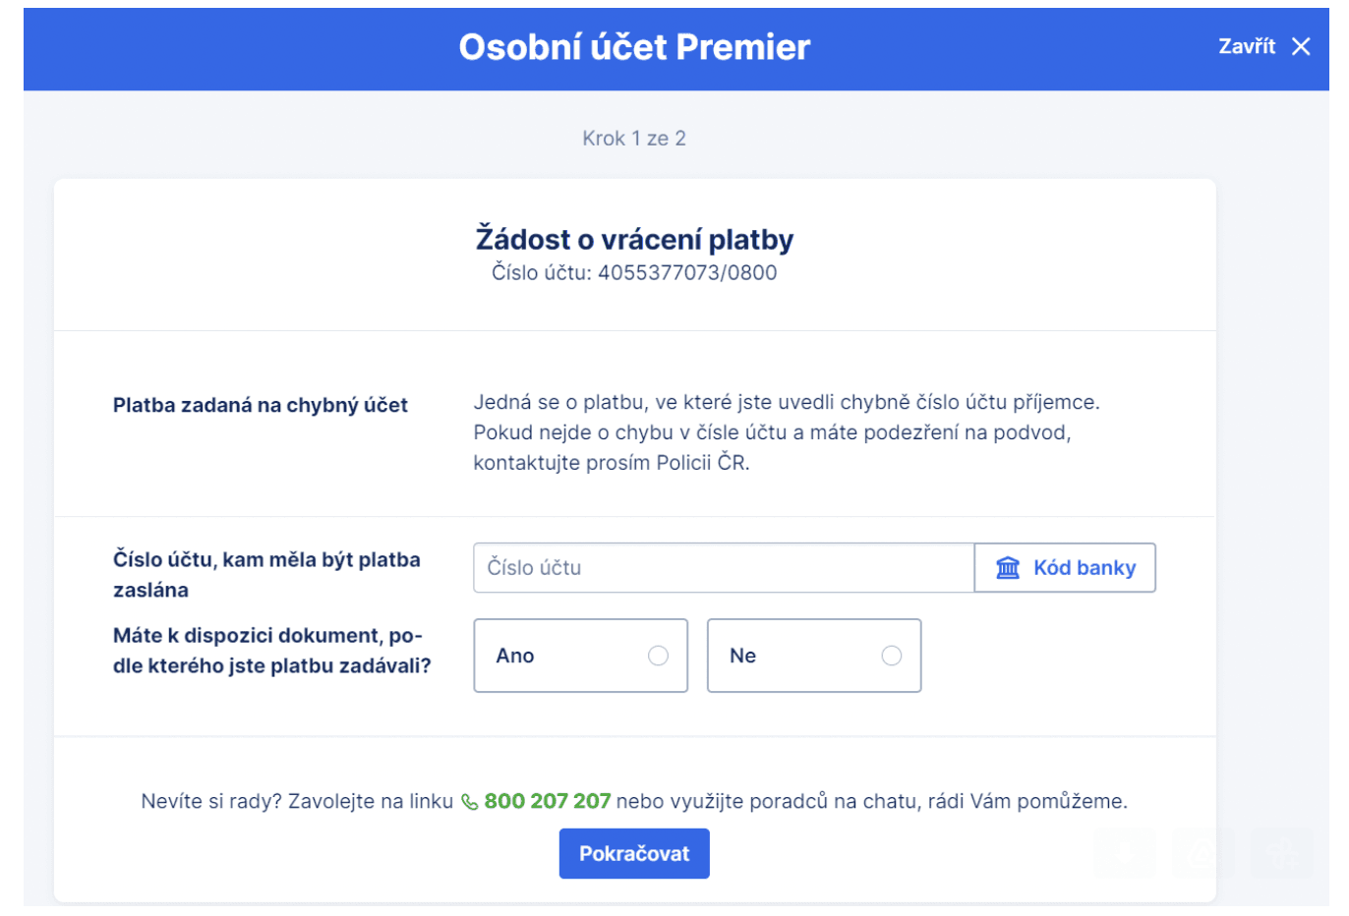
Task: Click the green phone handset icon
Action: 470,802
